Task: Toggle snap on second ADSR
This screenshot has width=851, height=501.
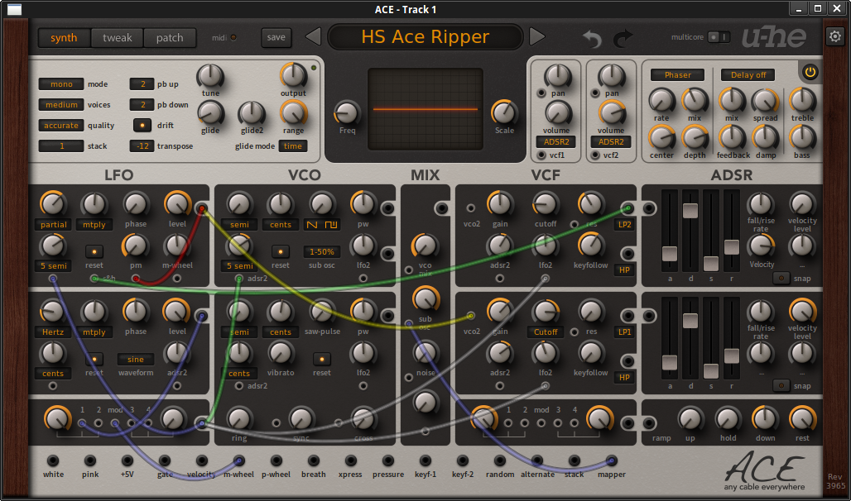Action: pos(781,385)
